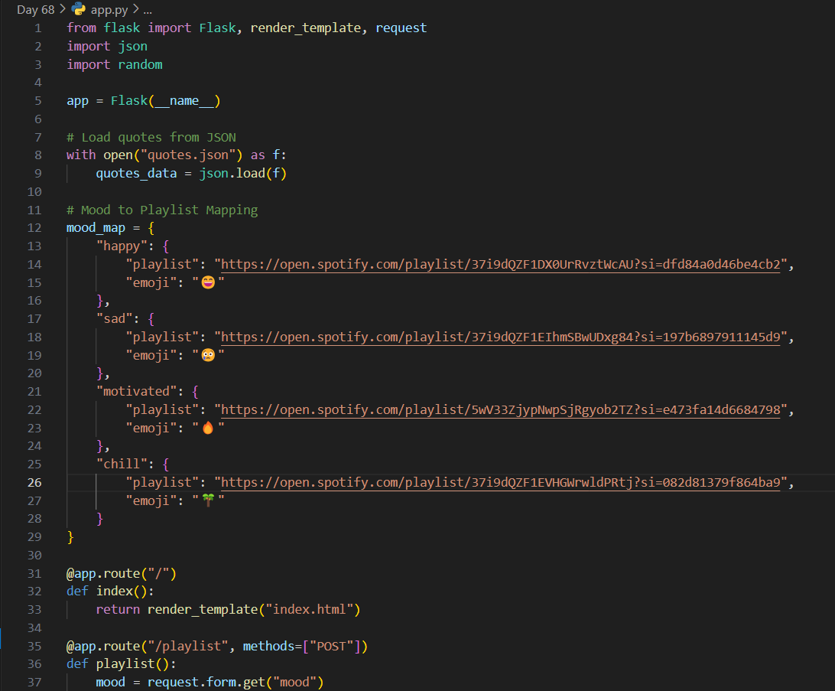The height and width of the screenshot is (691, 835).
Task: Click 'methods' keyword on line 35
Action: [x=268, y=647]
